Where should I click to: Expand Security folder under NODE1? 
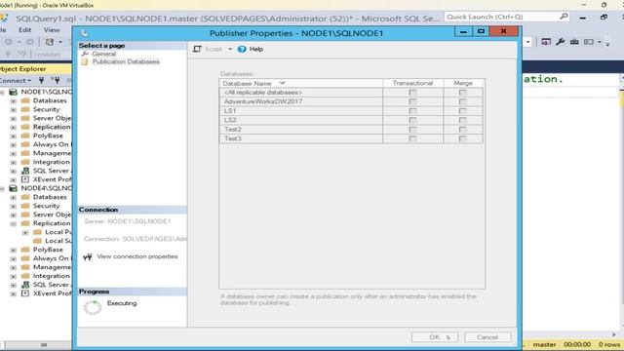point(13,109)
